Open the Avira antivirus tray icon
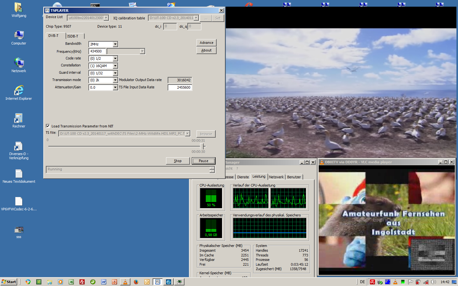 (372, 282)
